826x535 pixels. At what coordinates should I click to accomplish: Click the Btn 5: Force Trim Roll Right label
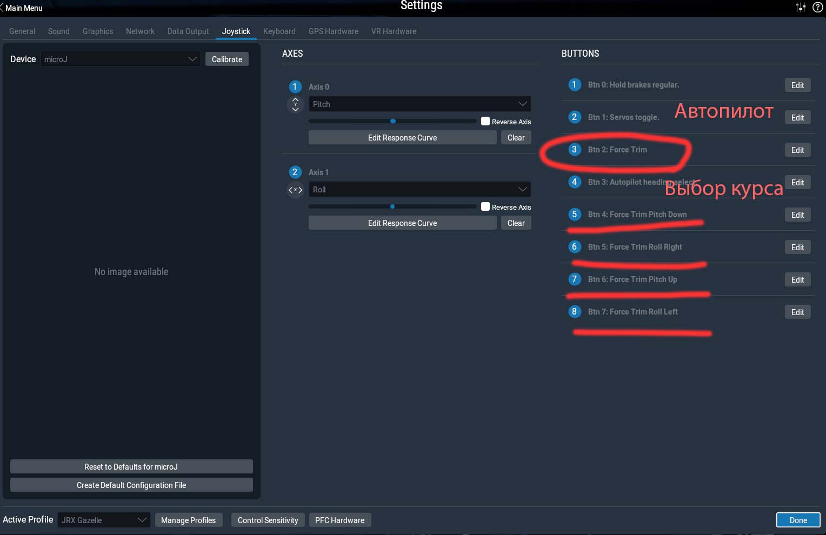click(635, 247)
